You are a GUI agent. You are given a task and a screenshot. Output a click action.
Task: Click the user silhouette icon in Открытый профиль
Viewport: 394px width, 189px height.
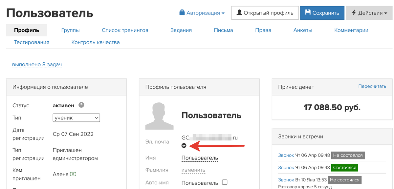(x=240, y=13)
